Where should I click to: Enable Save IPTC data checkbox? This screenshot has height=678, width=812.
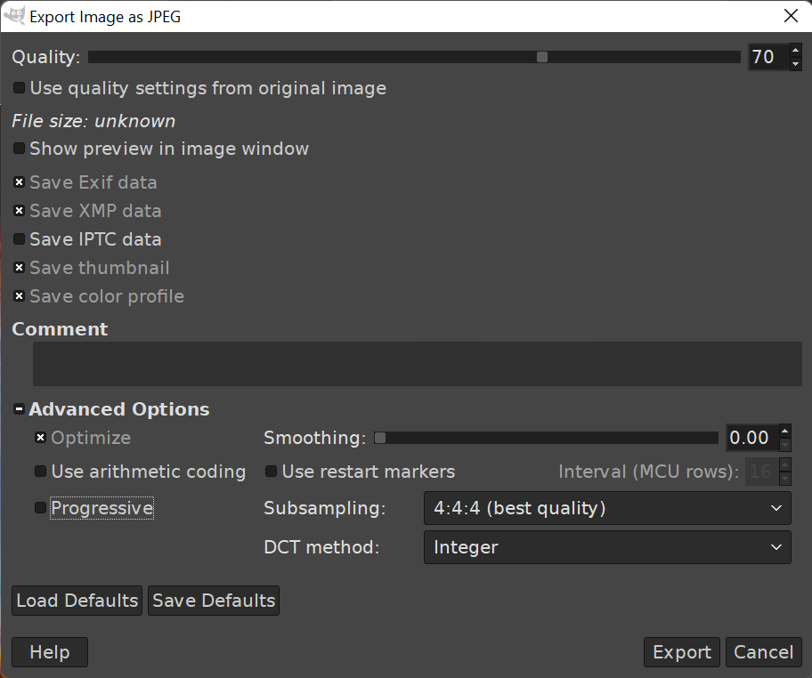tap(20, 239)
